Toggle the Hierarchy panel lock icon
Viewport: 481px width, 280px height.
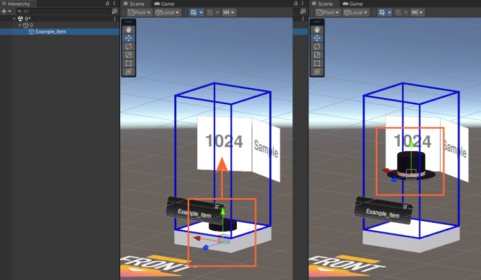107,3
